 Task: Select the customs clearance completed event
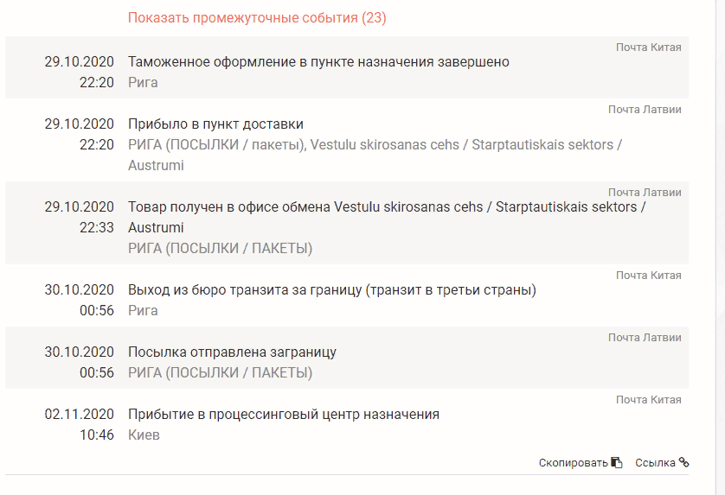click(347, 67)
